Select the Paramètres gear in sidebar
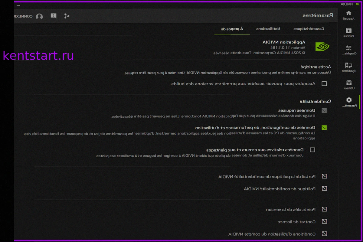 click(349, 100)
